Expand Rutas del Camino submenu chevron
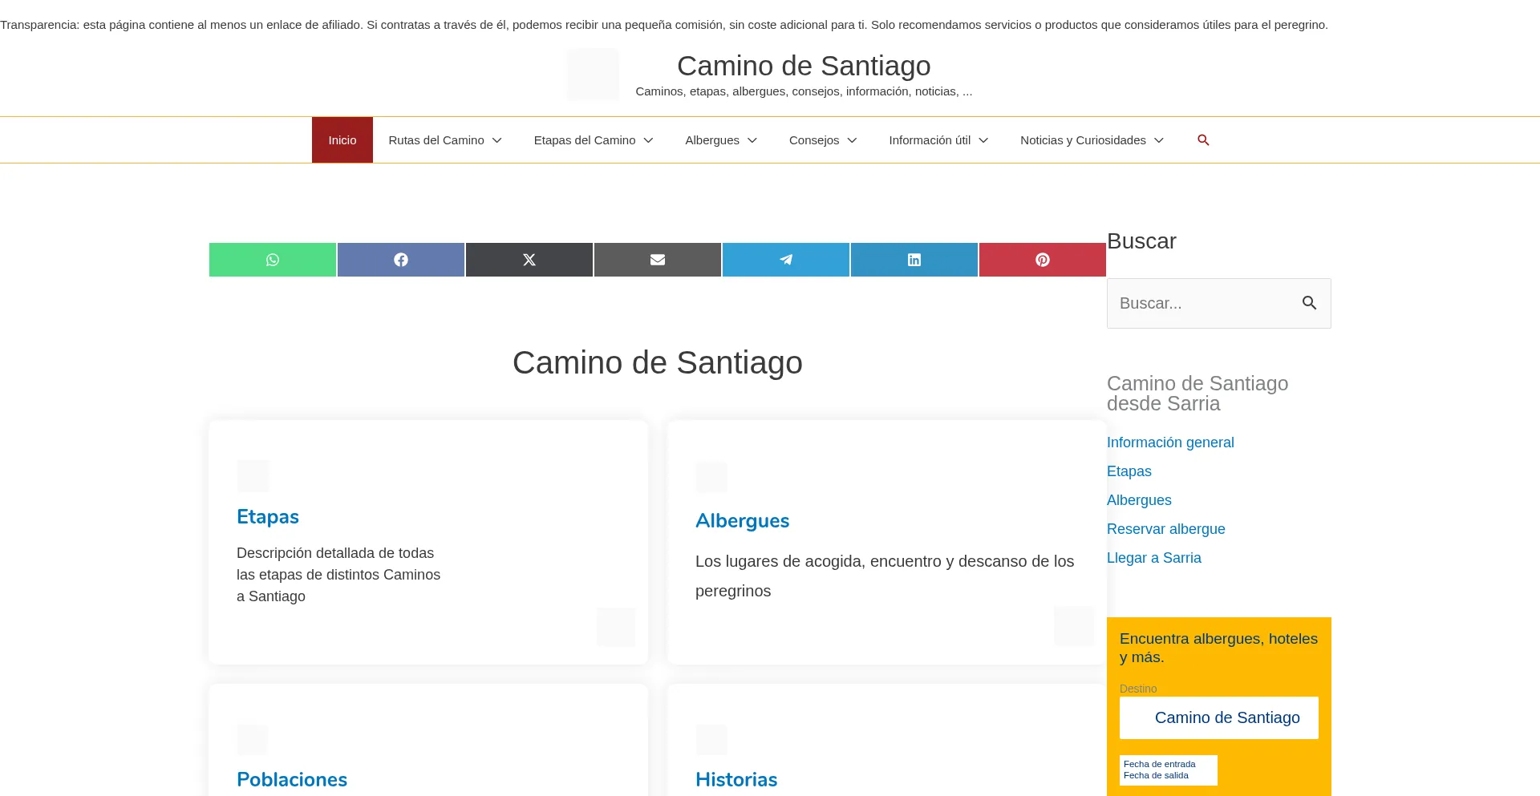Image resolution: width=1540 pixels, height=796 pixels. 497,140
